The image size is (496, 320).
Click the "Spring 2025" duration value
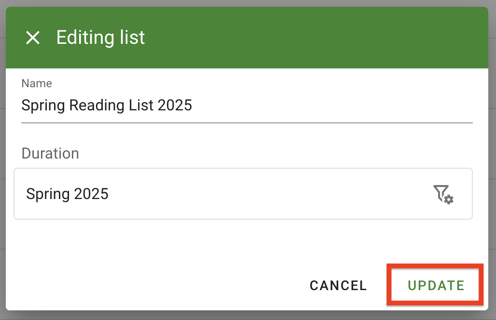click(68, 194)
